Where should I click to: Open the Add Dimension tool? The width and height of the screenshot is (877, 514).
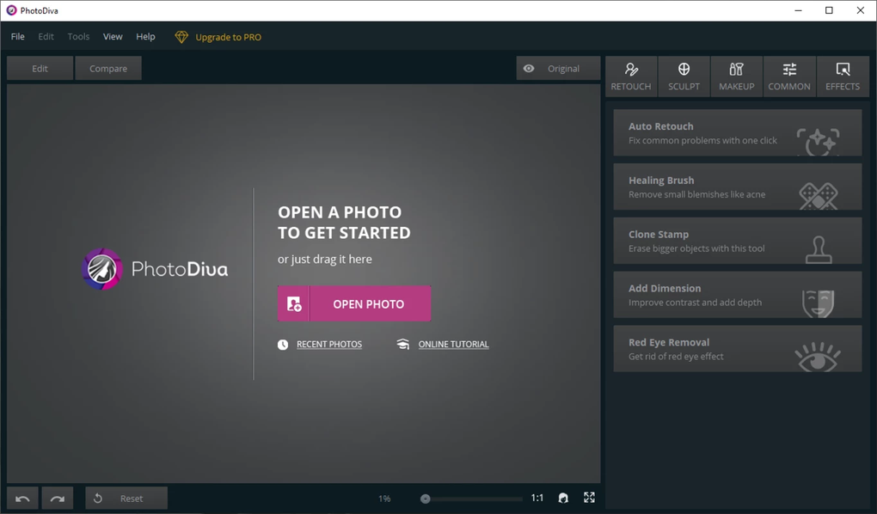pos(737,295)
